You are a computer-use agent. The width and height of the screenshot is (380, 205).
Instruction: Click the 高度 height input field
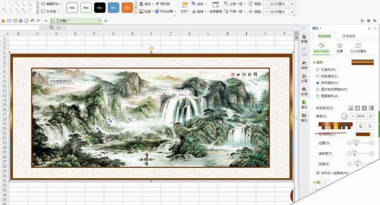point(279,4)
